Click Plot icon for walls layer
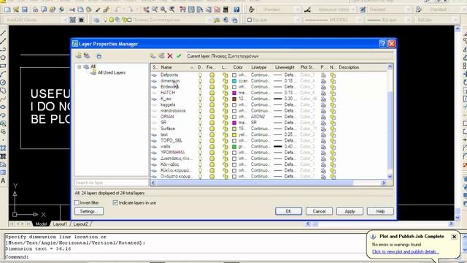Viewport: 467px width, 263px height. (323, 146)
